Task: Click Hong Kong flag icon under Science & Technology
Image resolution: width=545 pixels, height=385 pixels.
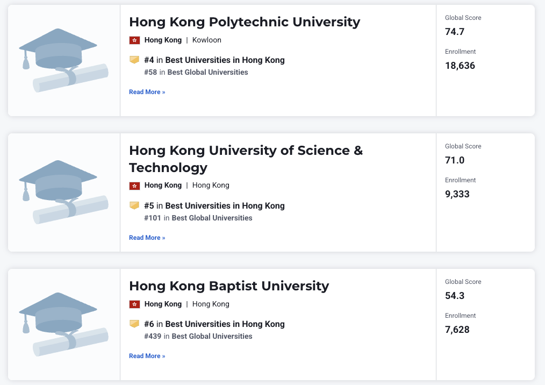Action: point(134,186)
